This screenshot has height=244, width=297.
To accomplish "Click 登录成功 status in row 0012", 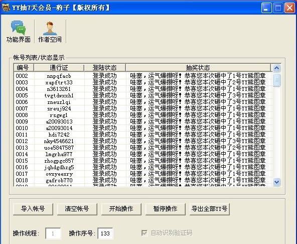I will tap(104, 141).
